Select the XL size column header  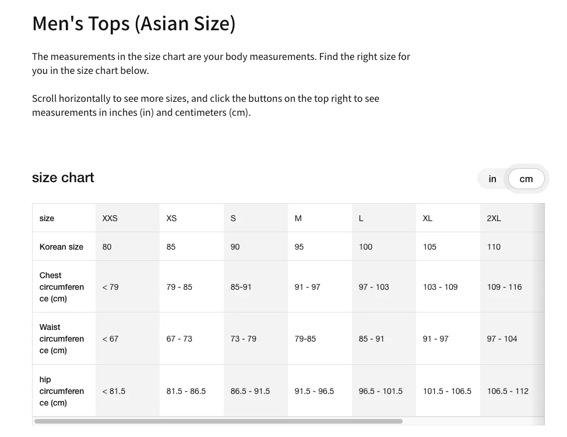click(x=428, y=218)
